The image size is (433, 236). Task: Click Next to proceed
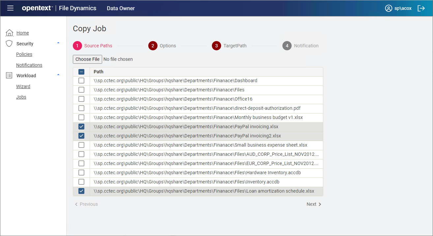(x=314, y=204)
